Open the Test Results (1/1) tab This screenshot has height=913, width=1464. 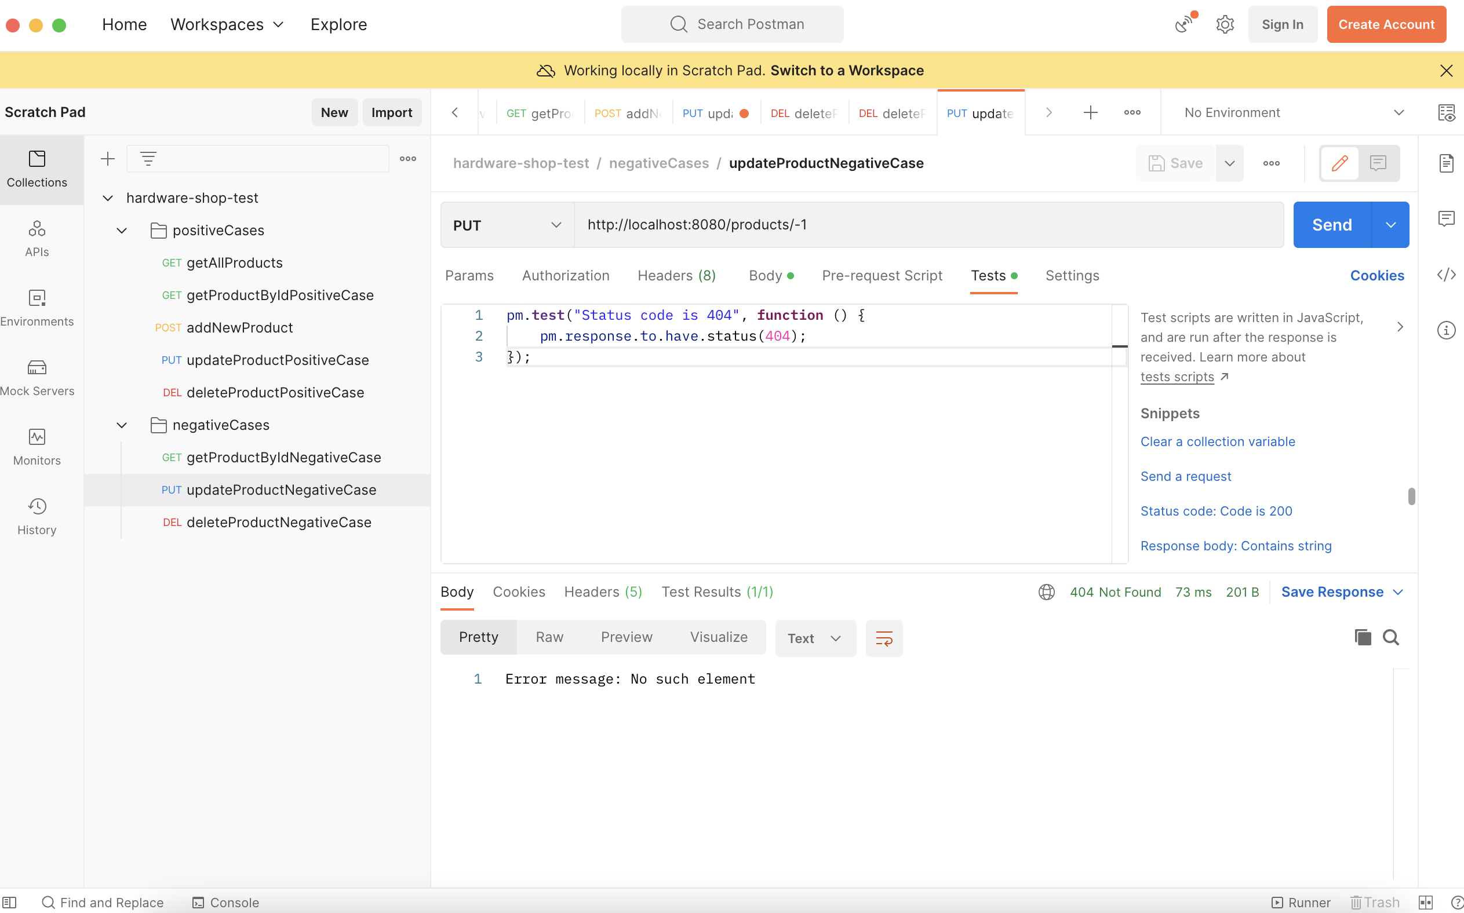point(717,591)
